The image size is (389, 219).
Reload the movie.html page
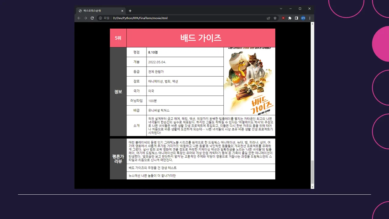[92, 18]
